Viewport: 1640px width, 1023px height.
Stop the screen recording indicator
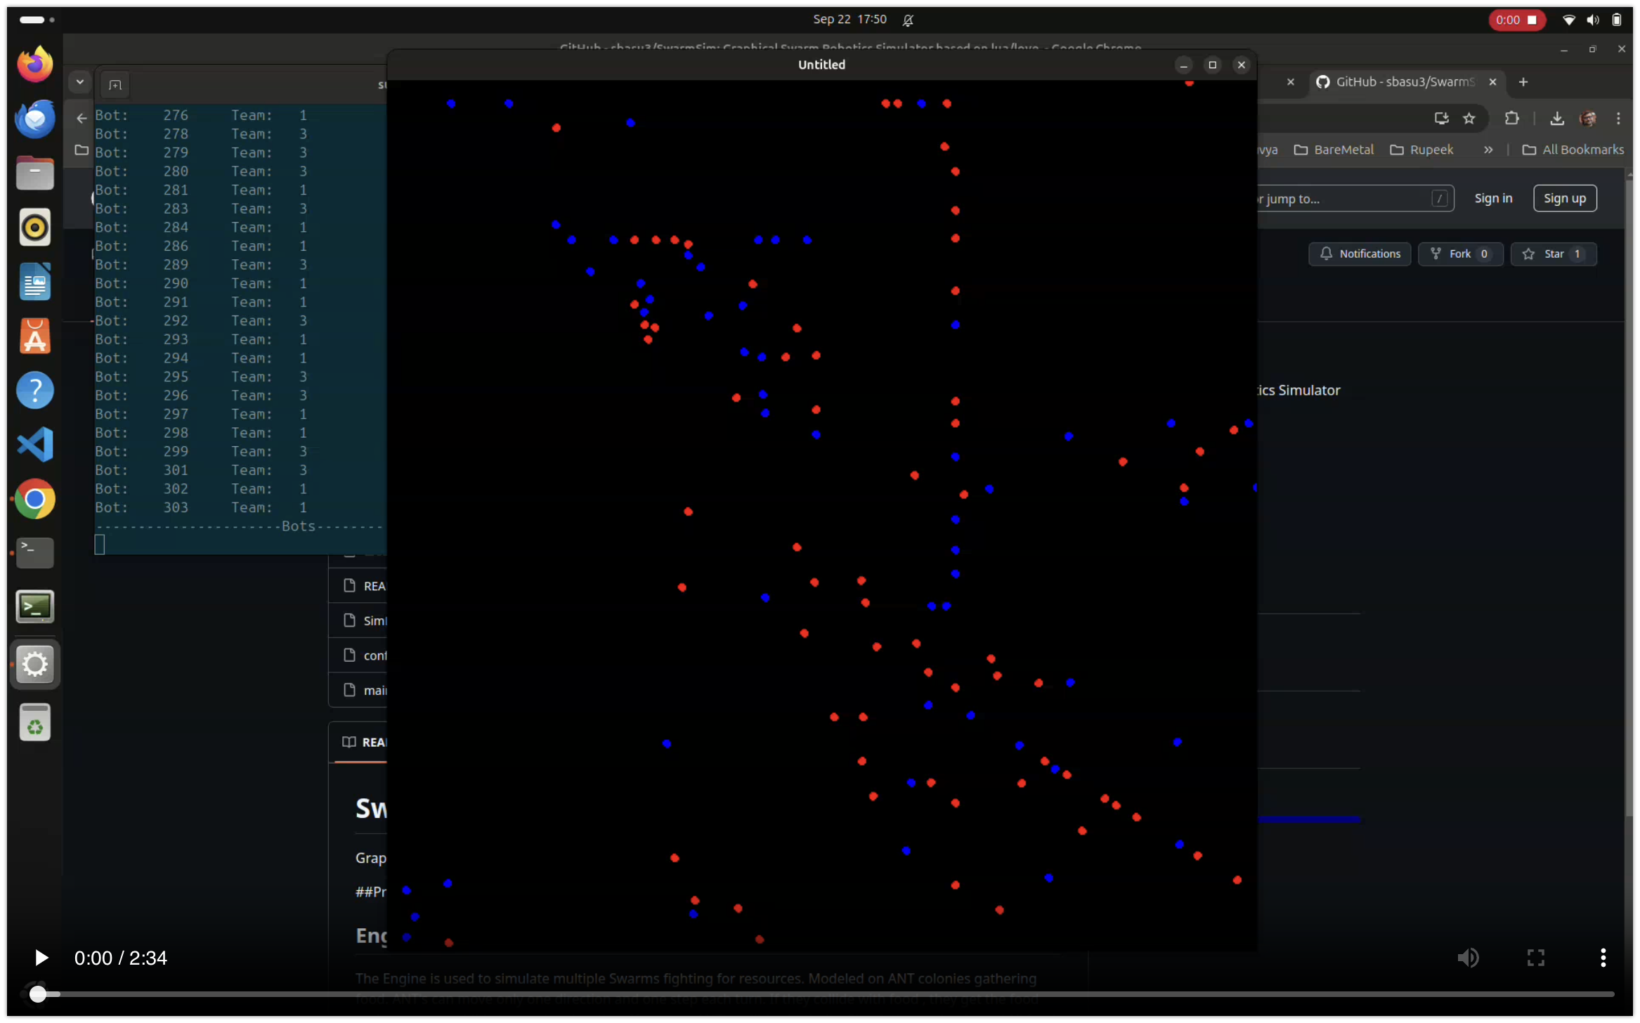[1518, 20]
